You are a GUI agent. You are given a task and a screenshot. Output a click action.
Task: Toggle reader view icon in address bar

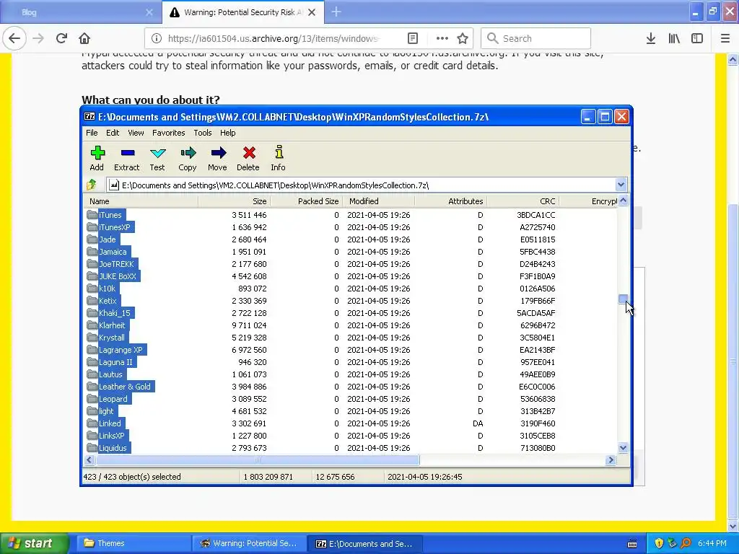click(x=412, y=39)
